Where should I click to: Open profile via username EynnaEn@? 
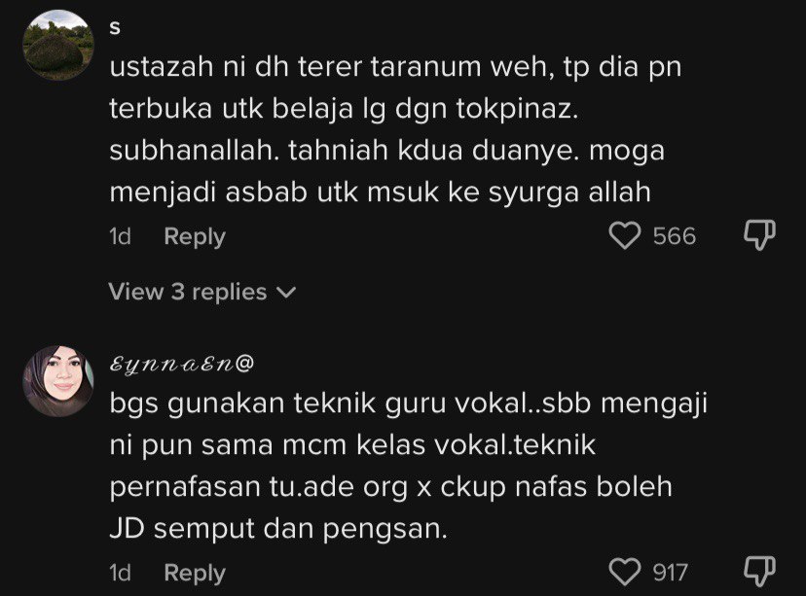[181, 364]
